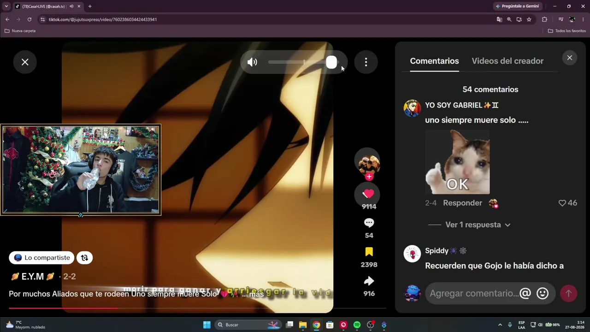Mute the video with the speaker icon

[252, 62]
